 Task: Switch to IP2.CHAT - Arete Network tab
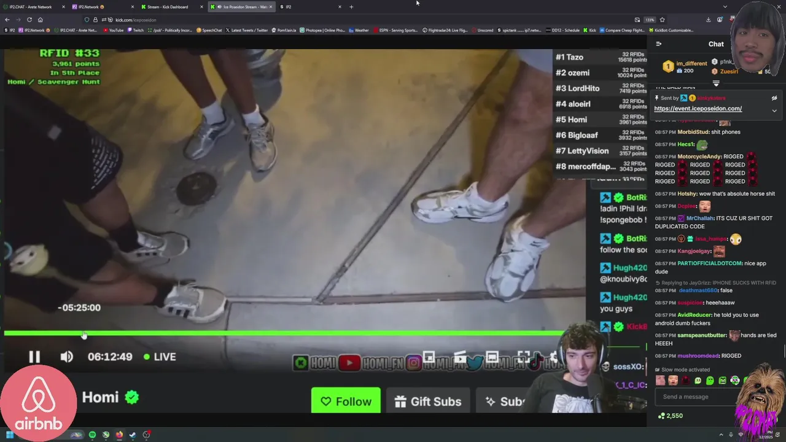(34, 7)
